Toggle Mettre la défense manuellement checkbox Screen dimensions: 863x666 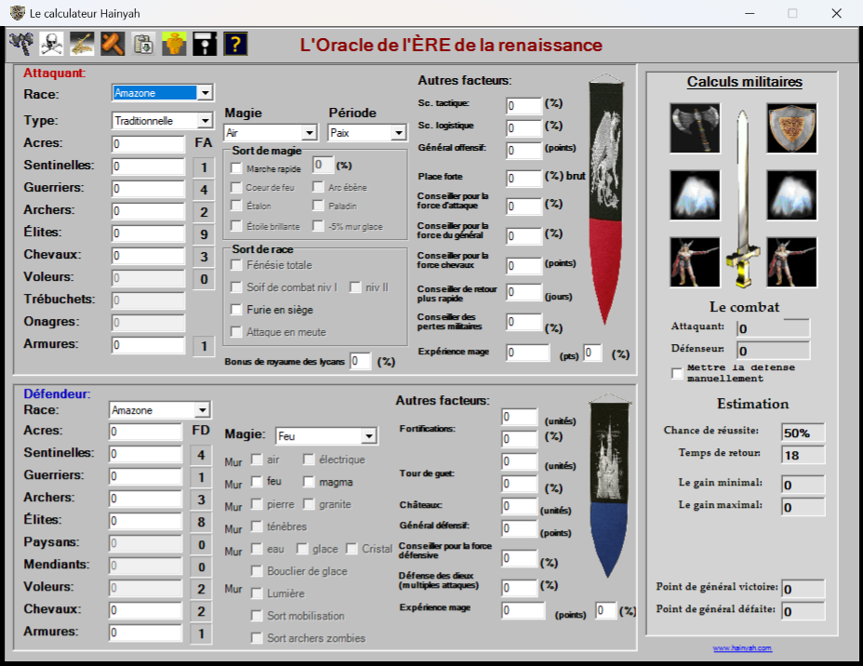tap(677, 374)
